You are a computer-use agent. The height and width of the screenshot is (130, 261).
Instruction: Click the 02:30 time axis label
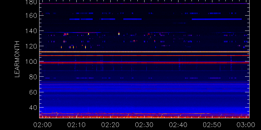coord(144,125)
